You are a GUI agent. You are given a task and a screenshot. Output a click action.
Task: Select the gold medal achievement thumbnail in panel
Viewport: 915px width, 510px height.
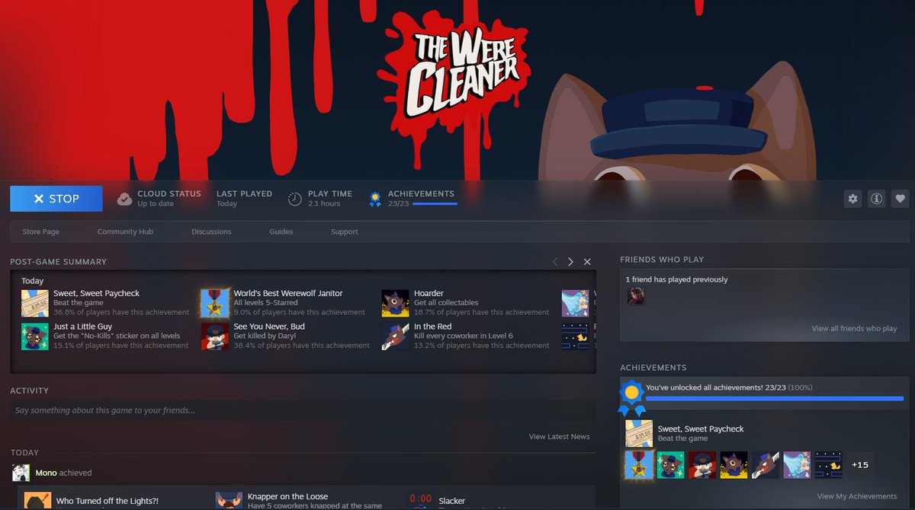[638, 464]
